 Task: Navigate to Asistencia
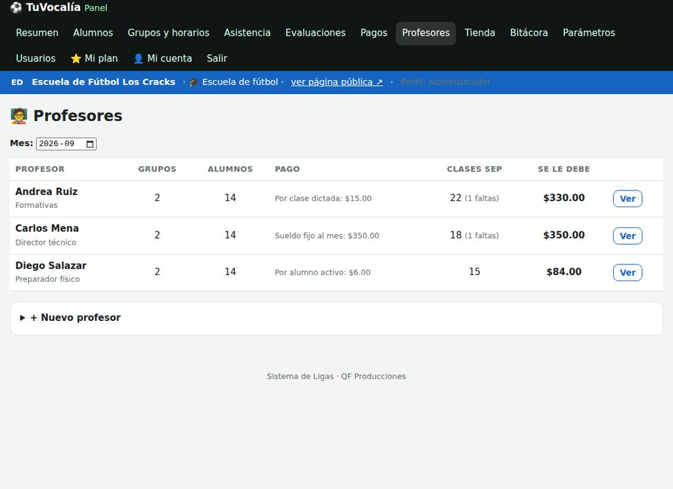tap(247, 32)
